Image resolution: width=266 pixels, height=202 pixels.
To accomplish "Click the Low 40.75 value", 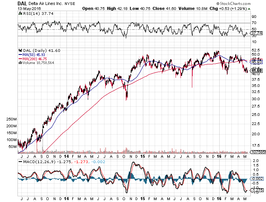I will (x=140, y=8).
